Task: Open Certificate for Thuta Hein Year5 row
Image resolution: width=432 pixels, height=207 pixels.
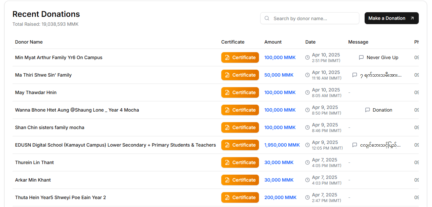Action: (x=240, y=197)
